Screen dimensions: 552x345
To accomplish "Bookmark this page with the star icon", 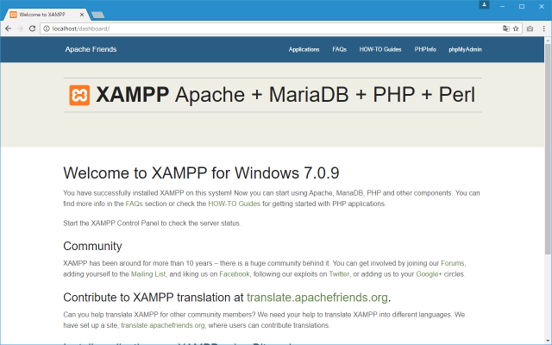I will pos(516,28).
